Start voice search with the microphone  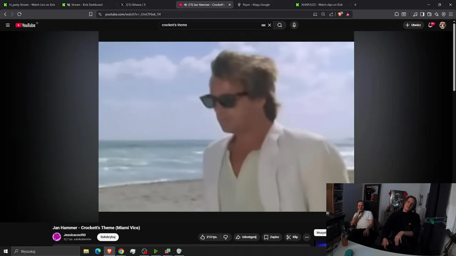click(x=294, y=25)
